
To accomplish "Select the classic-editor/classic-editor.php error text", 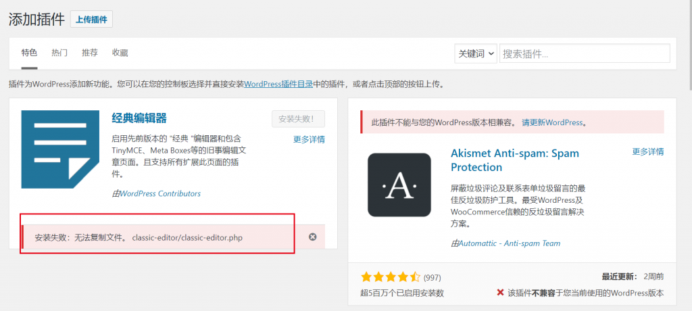I will (x=187, y=238).
